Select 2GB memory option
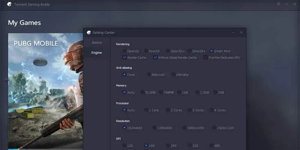This screenshot has width=300, height=150. click(x=215, y=92)
